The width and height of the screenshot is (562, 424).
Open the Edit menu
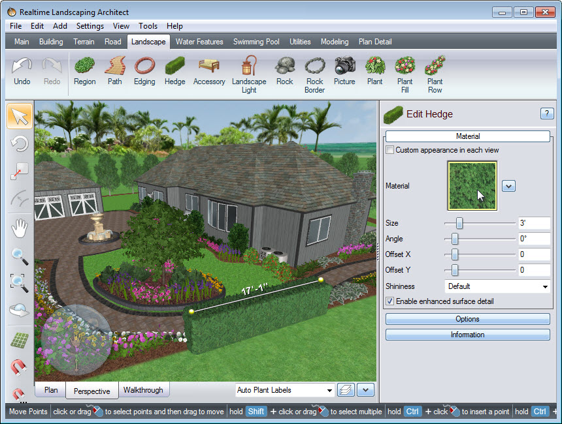(37, 26)
